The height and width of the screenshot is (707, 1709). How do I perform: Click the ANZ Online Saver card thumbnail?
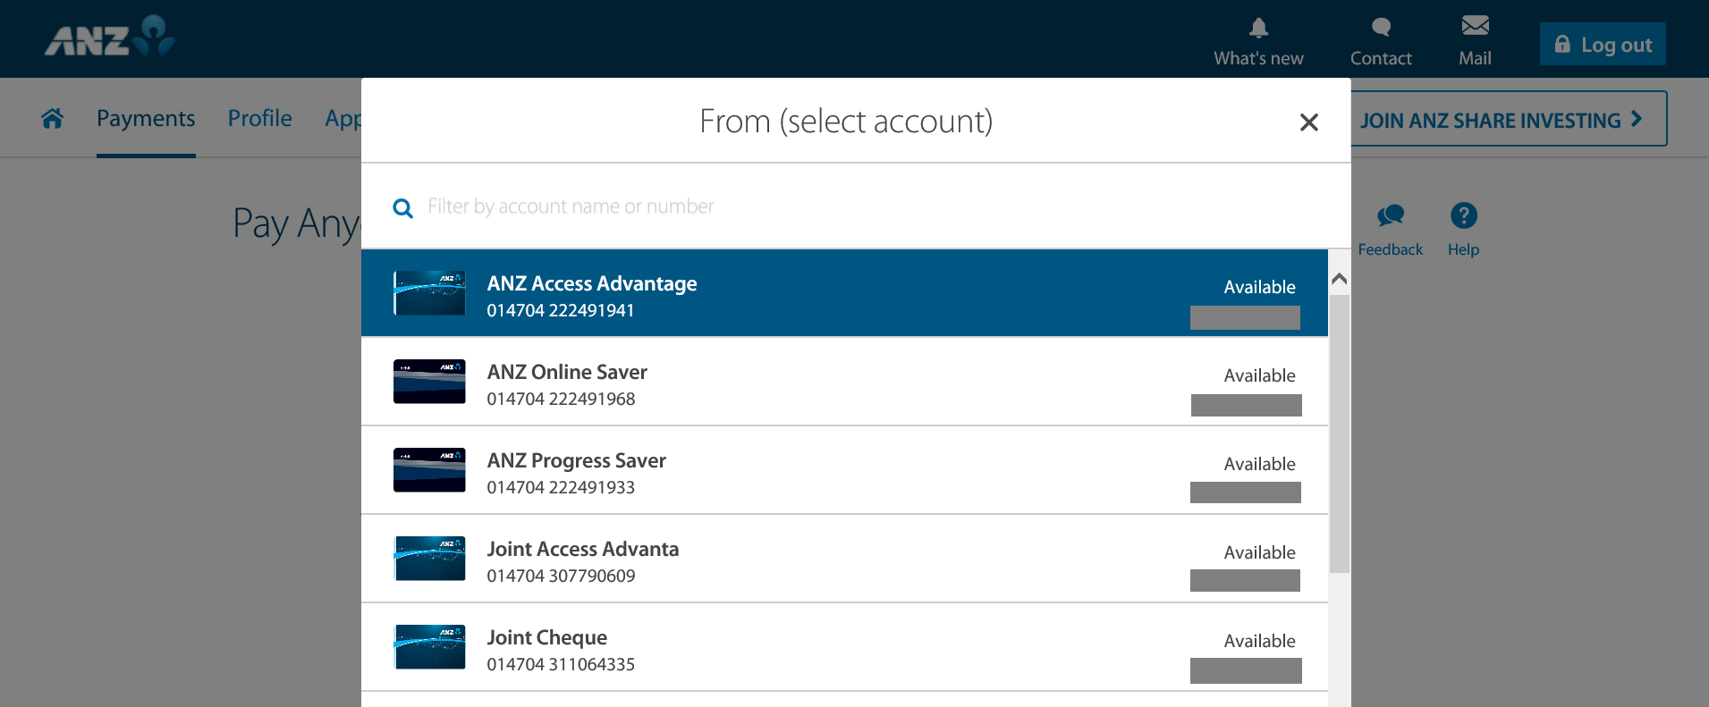pos(429,382)
